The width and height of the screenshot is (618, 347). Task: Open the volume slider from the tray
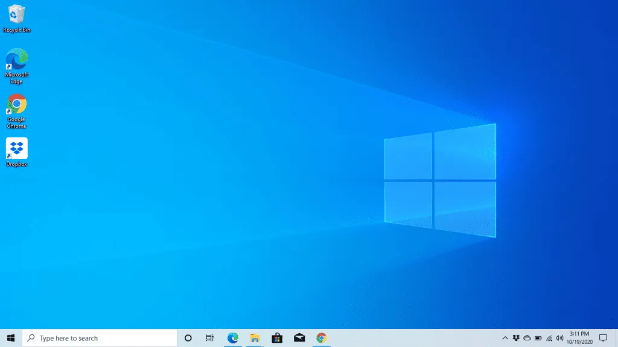[559, 338]
